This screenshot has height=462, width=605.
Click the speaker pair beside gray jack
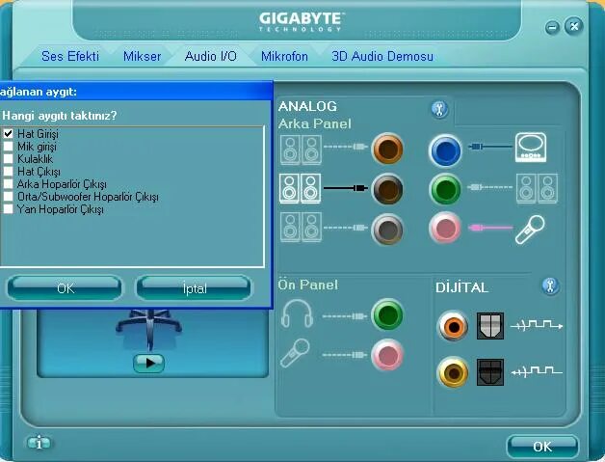[301, 227]
